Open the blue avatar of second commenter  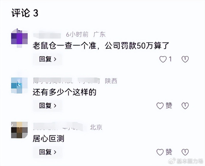click(x=19, y=85)
